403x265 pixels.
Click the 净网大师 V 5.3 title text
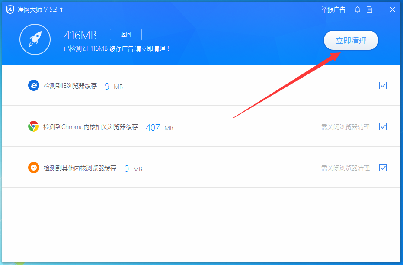point(37,9)
